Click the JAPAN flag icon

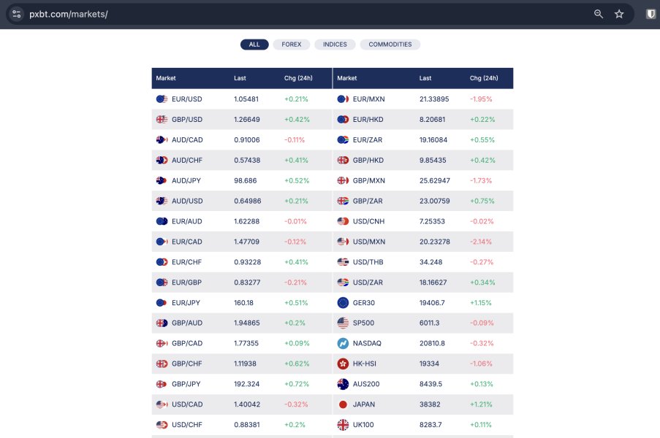pos(343,404)
